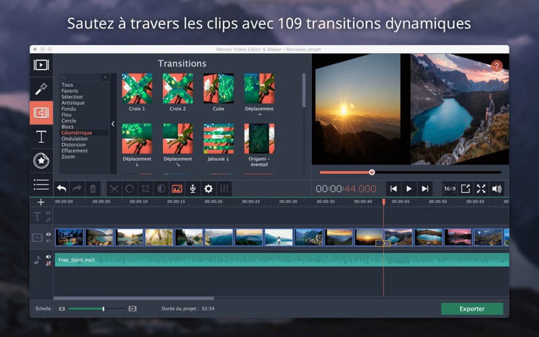Click the Redo arrow

pos(77,189)
